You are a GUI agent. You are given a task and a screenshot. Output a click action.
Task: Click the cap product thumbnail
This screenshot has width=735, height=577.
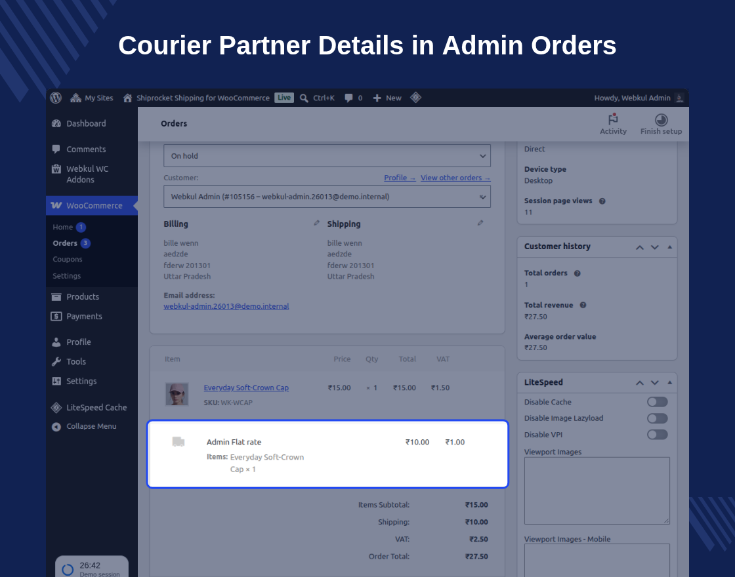click(x=177, y=394)
